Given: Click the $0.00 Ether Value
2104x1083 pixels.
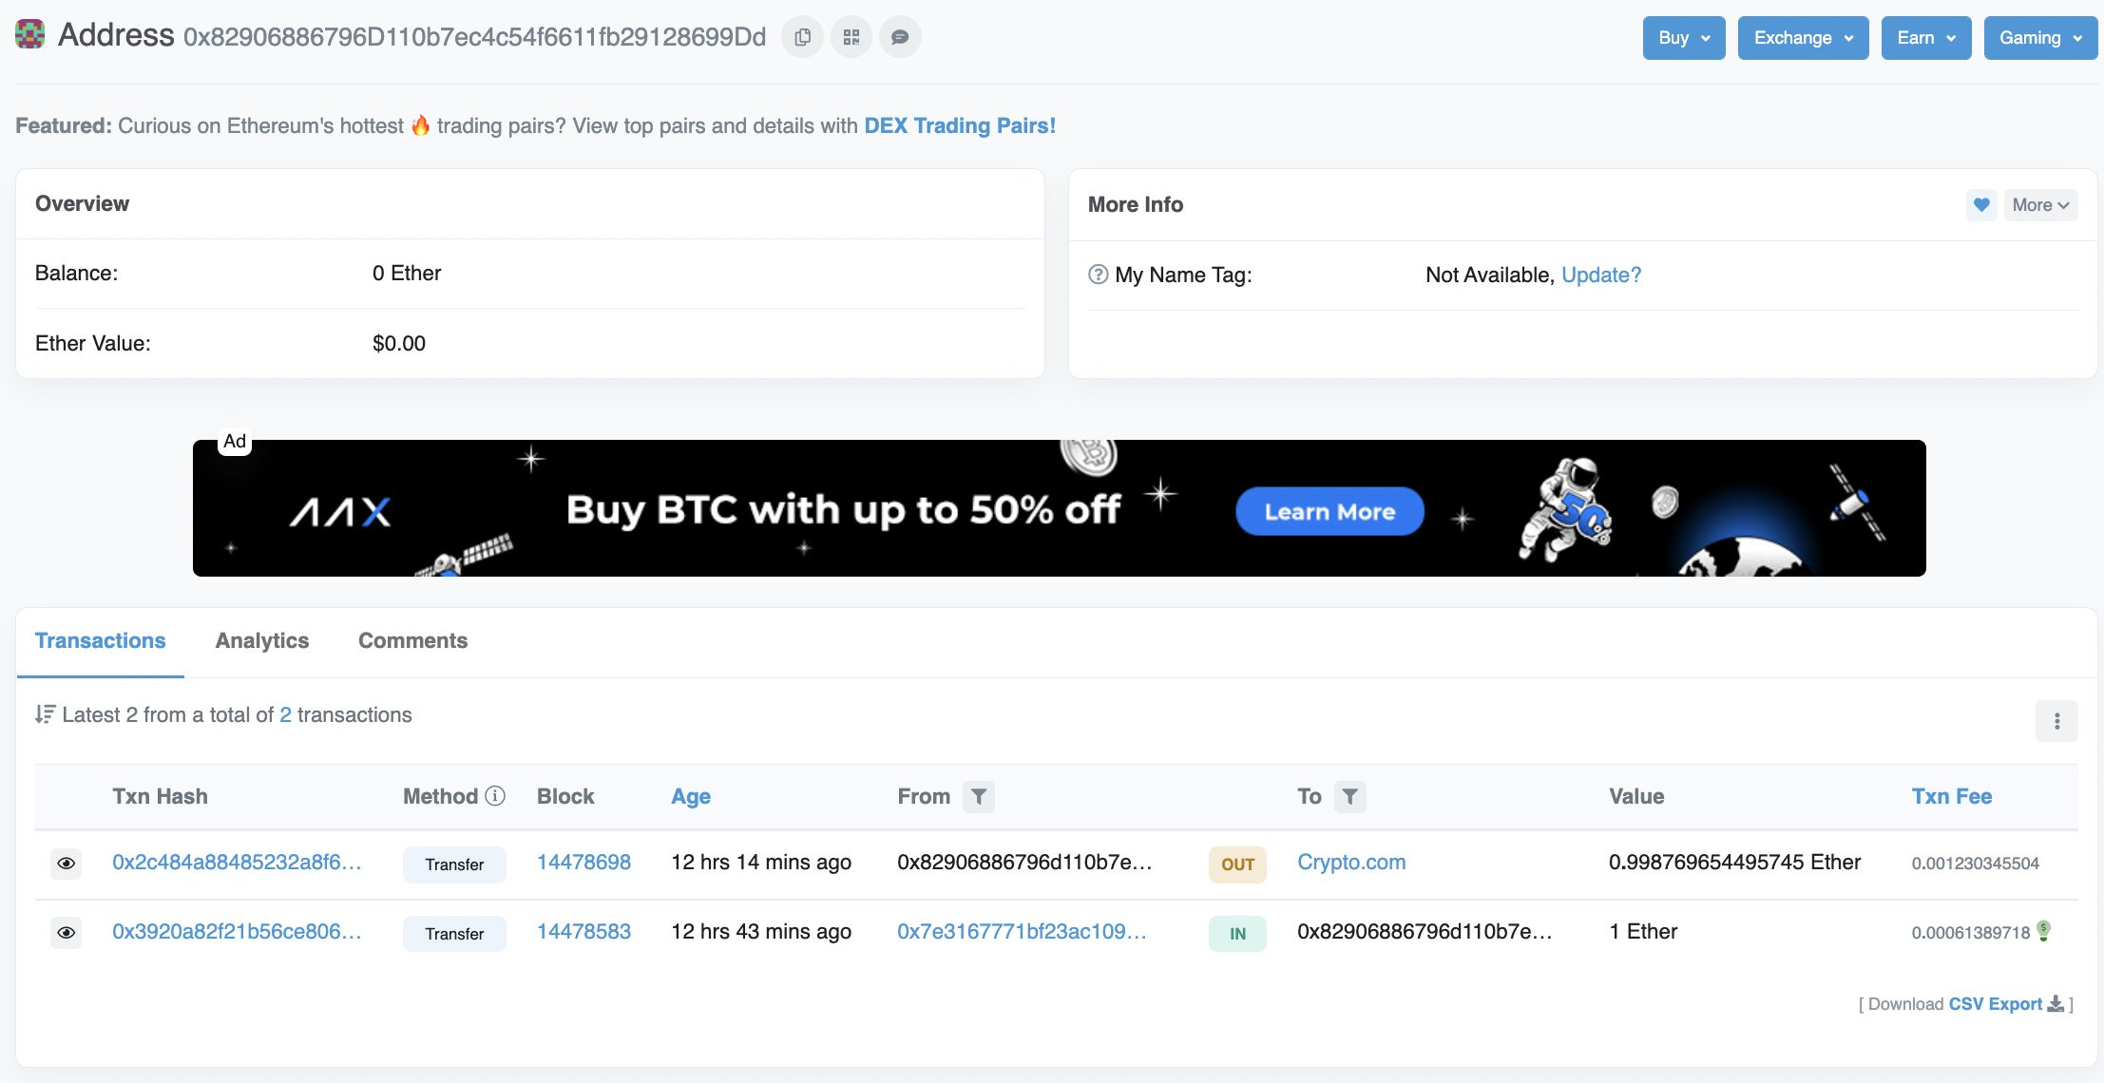Looking at the screenshot, I should click(399, 344).
